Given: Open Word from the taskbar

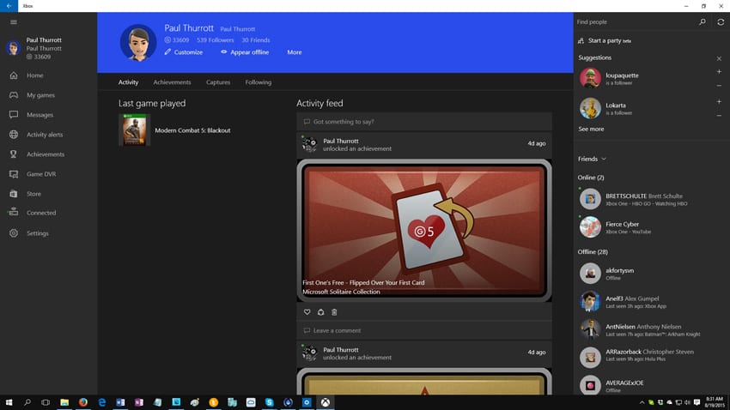Looking at the screenshot, I should pos(120,402).
